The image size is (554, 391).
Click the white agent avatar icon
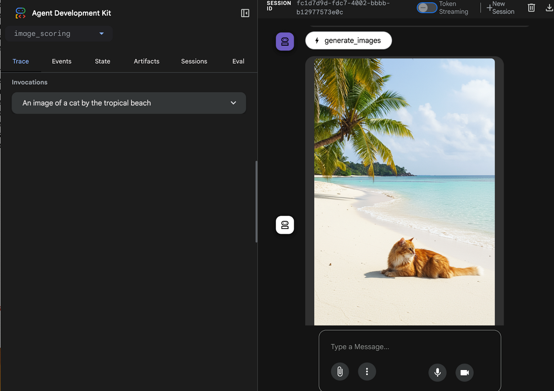point(285,225)
